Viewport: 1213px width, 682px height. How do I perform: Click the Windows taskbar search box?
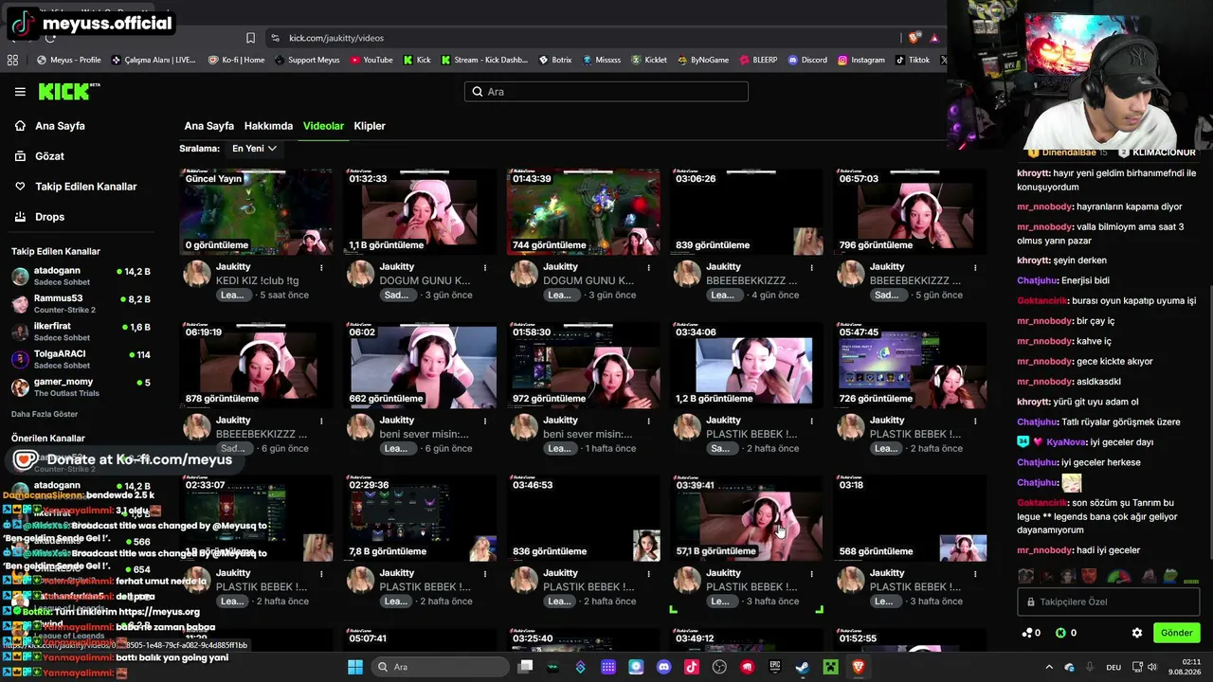pyautogui.click(x=440, y=667)
